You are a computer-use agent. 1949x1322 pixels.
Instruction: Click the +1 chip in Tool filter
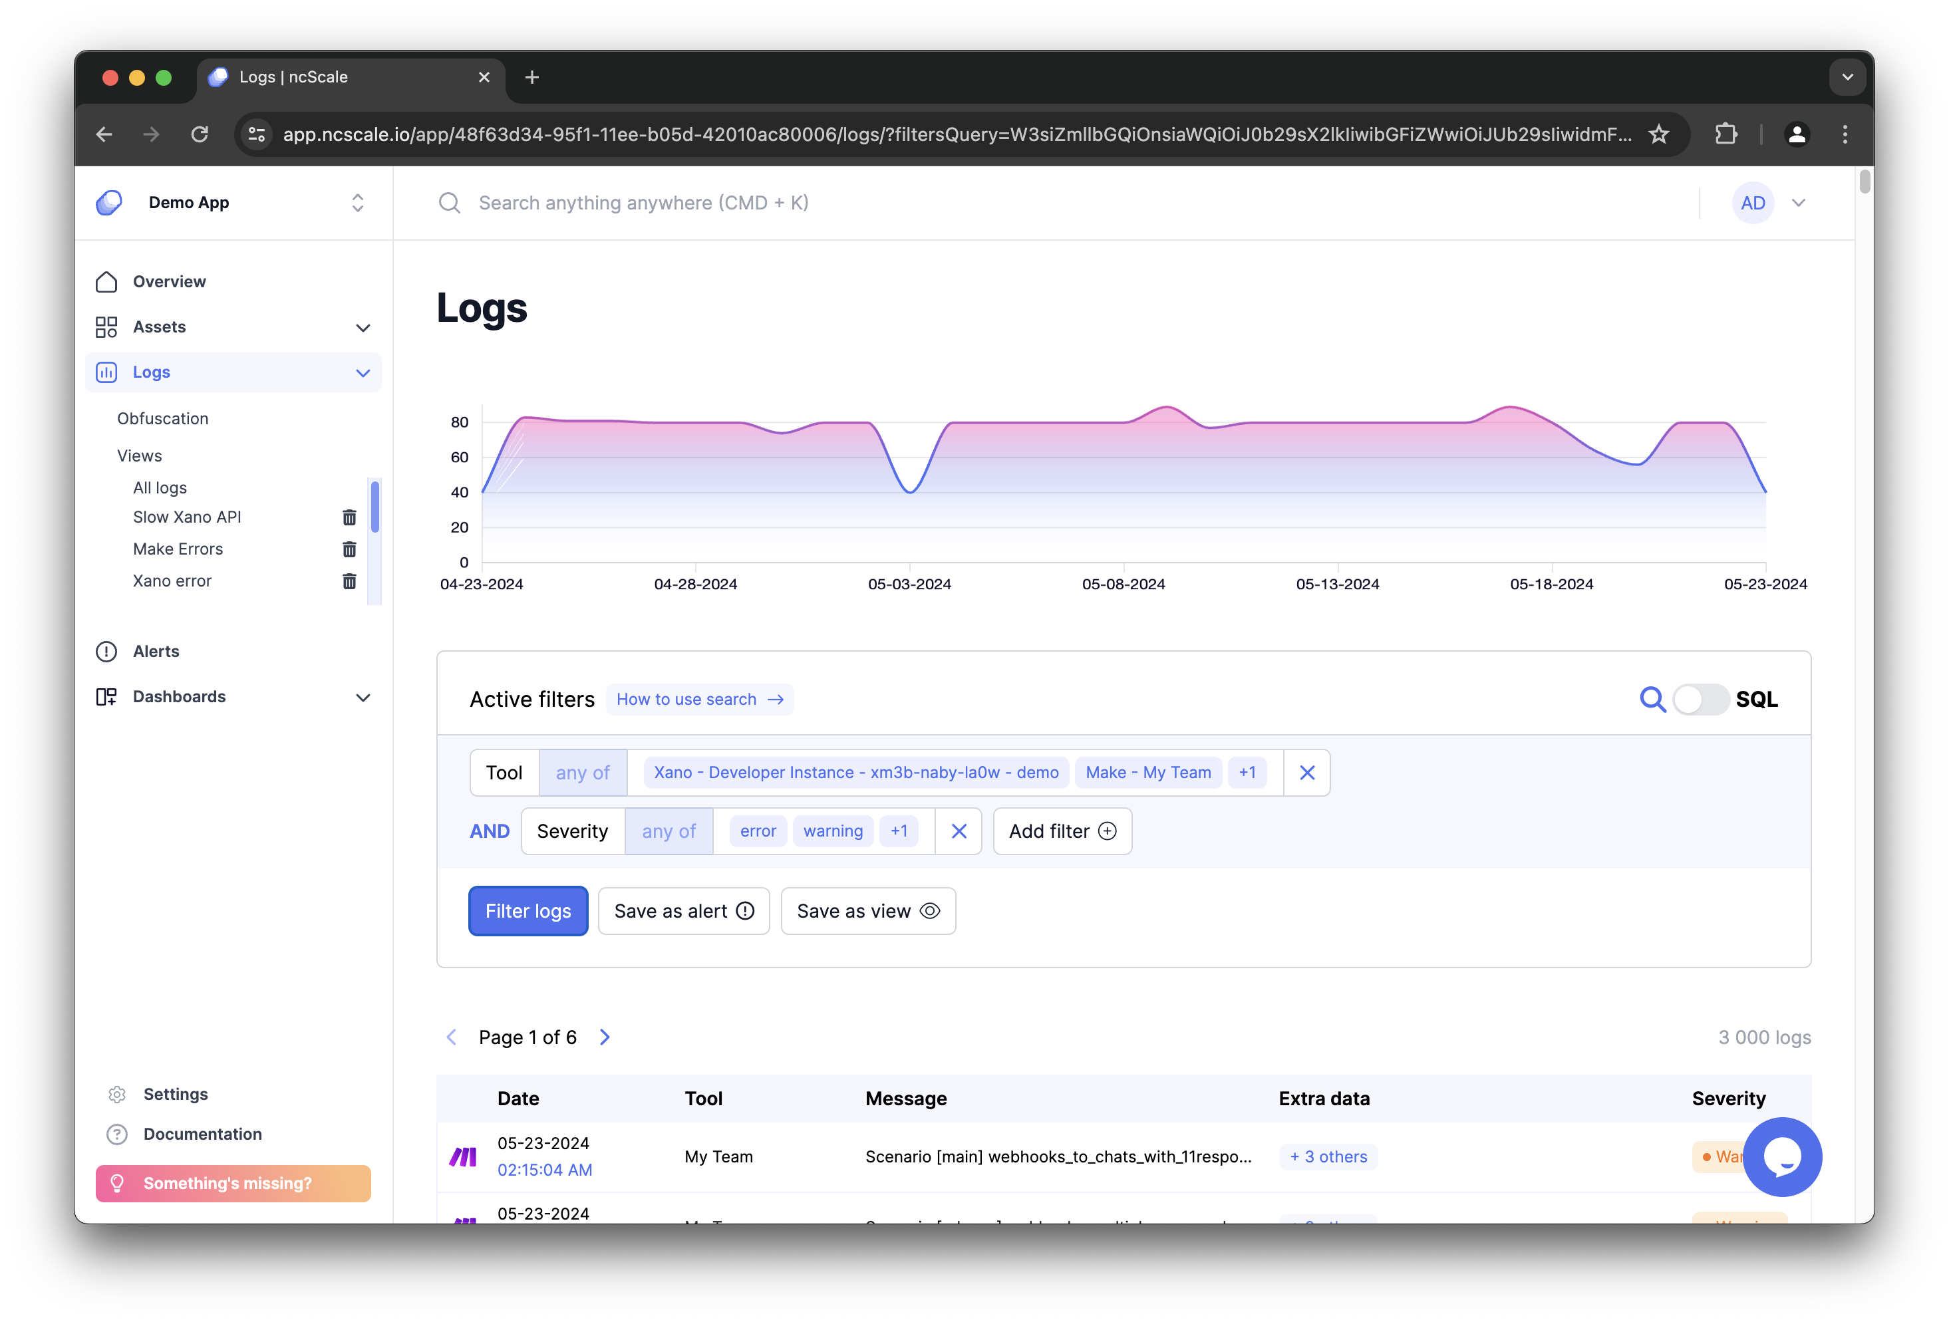1247,773
